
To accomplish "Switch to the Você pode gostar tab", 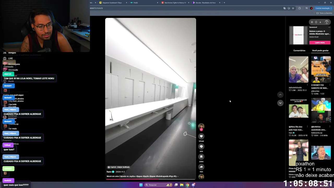I will tap(320, 50).
